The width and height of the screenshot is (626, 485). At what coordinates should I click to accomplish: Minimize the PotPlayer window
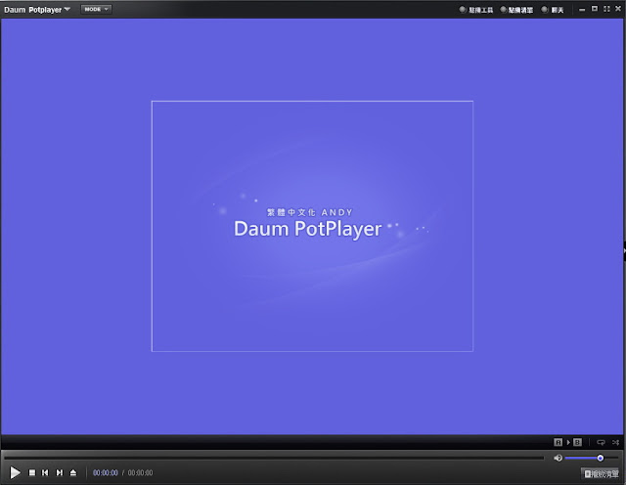(582, 10)
